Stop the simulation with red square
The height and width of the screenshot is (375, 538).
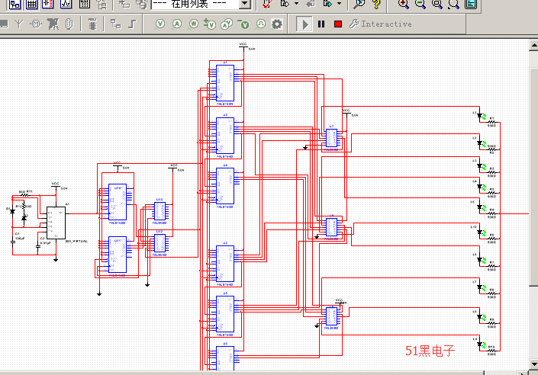pos(338,24)
